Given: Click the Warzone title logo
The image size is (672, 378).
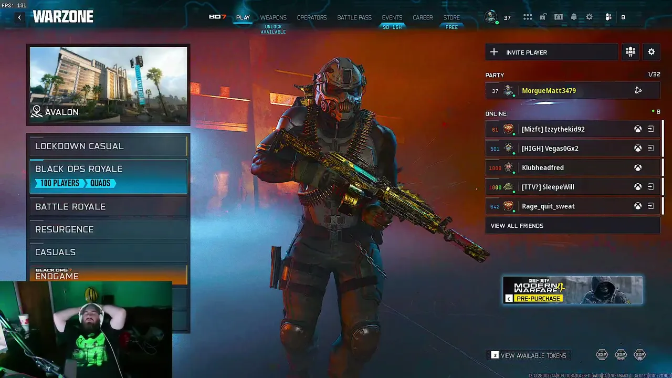Looking at the screenshot, I should pos(63,17).
